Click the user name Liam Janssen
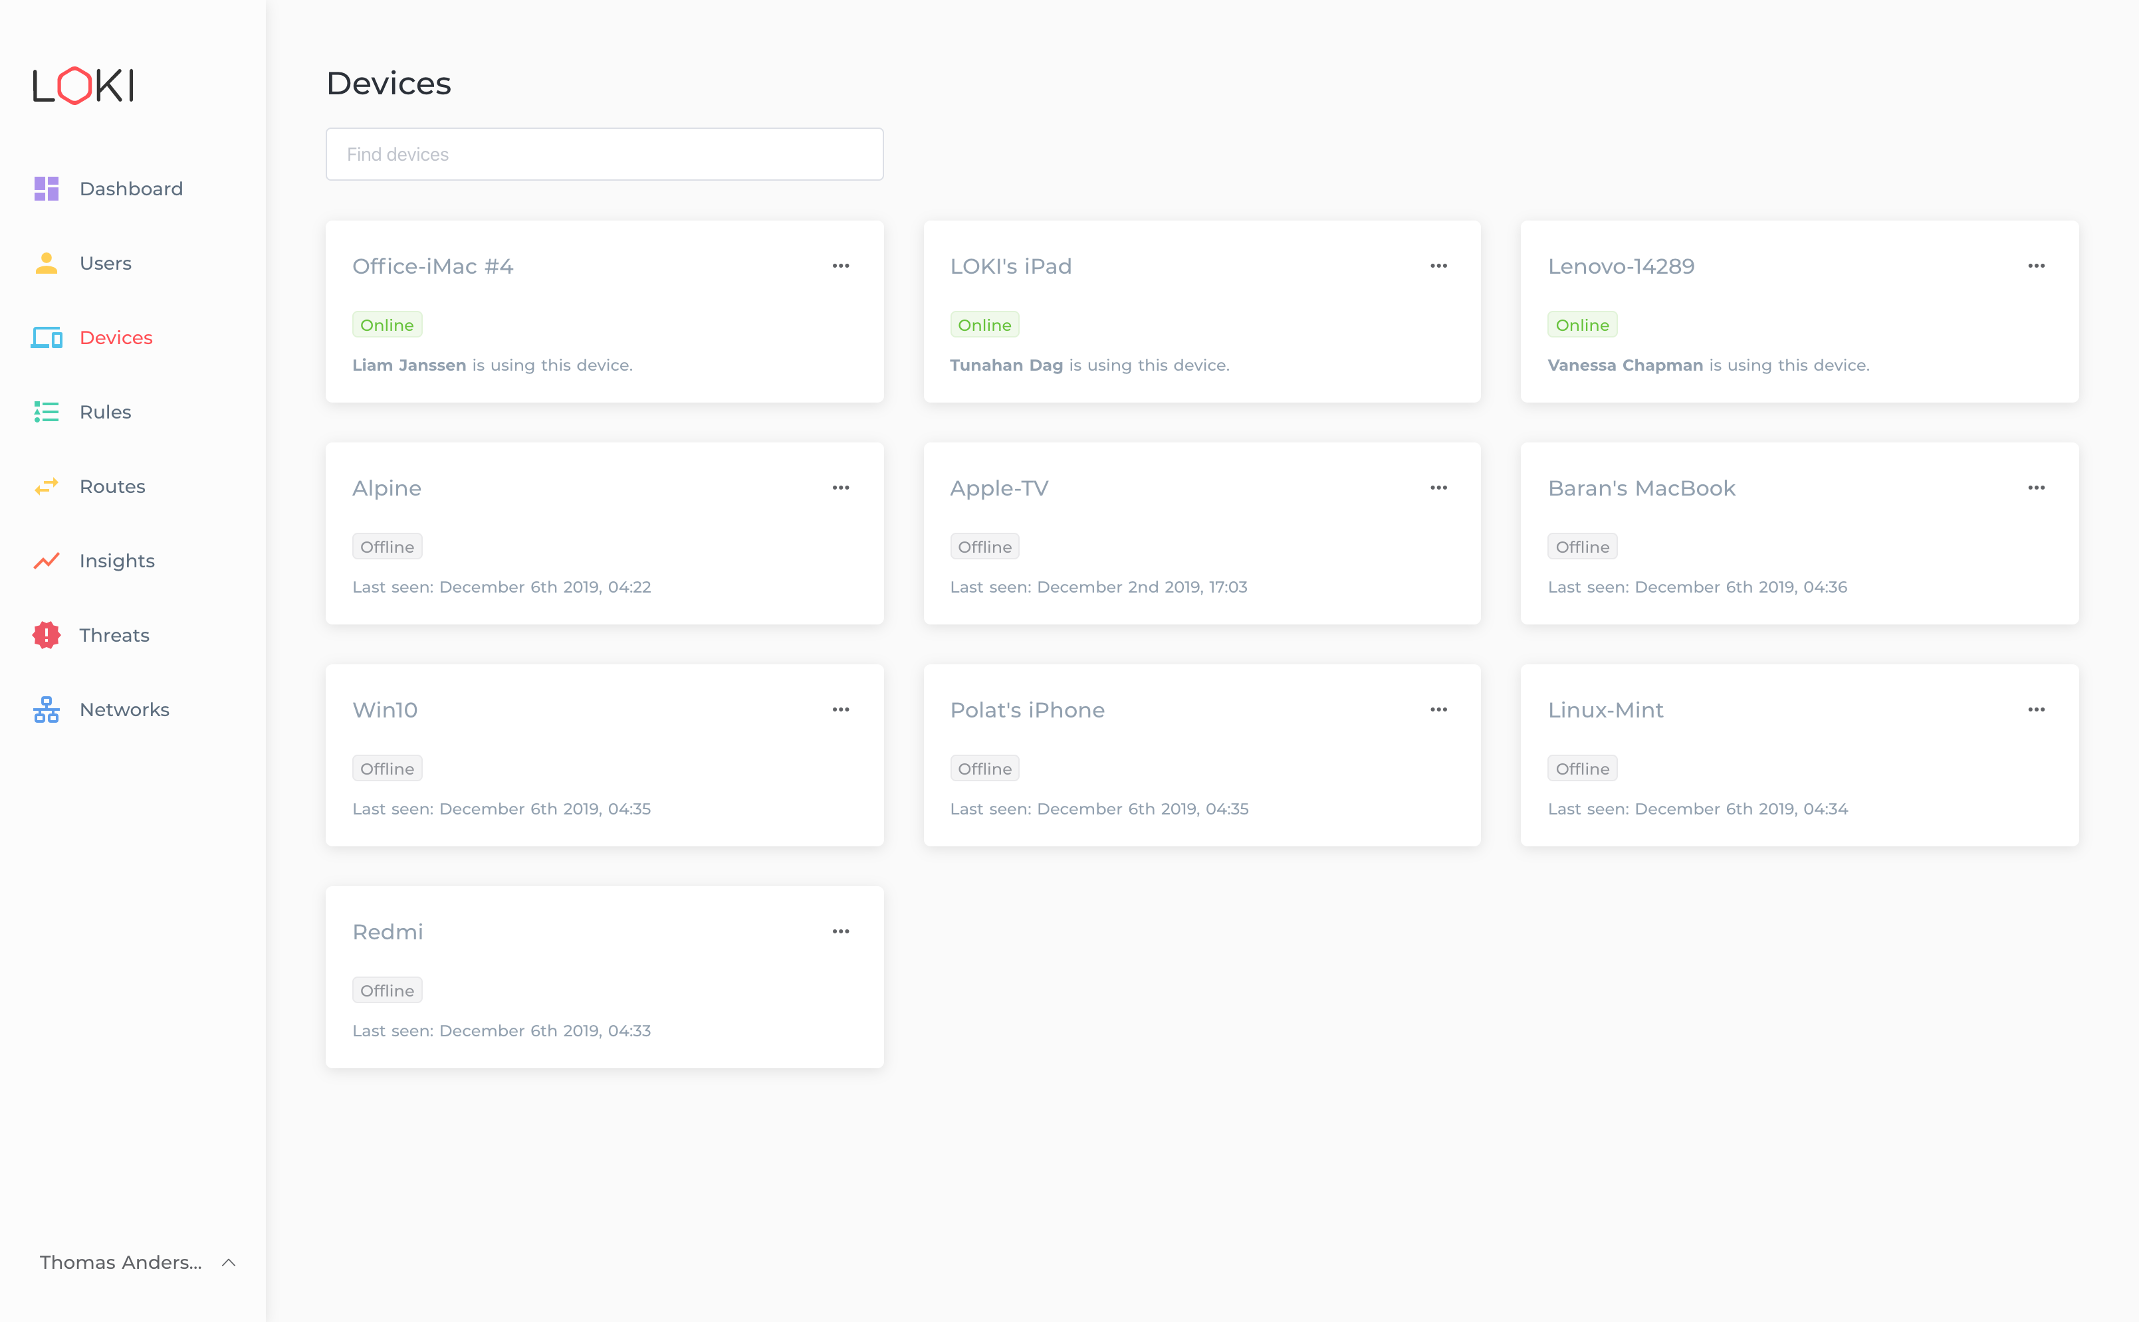This screenshot has height=1322, width=2139. coord(409,365)
